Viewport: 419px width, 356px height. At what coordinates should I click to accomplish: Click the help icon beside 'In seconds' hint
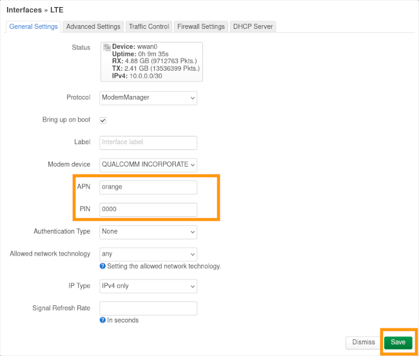[103, 320]
